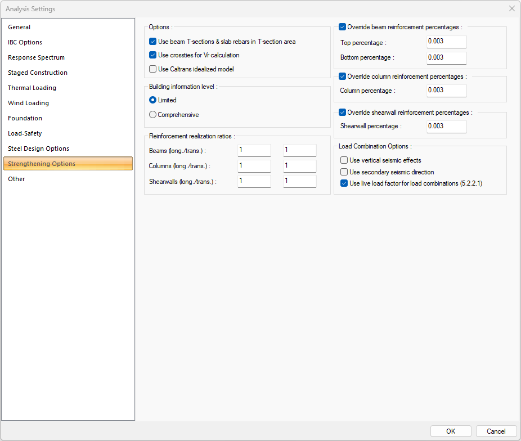Image resolution: width=521 pixels, height=441 pixels.
Task: Edit Beams longitudinal ratio field
Action: (254, 151)
